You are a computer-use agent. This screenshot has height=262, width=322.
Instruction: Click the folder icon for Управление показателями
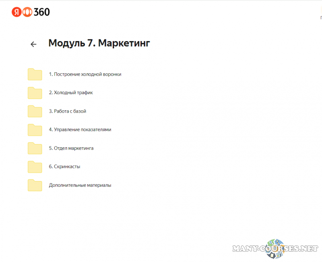(x=35, y=130)
